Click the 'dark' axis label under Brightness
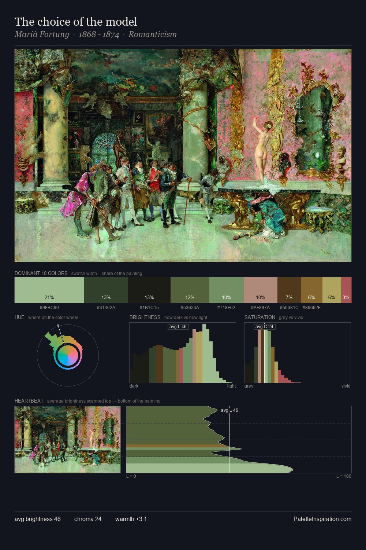Viewport: 366px width, 550px height. click(134, 386)
